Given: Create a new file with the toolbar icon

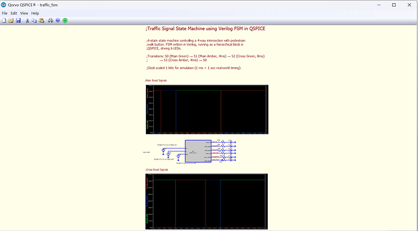Looking at the screenshot, I should (x=4, y=21).
